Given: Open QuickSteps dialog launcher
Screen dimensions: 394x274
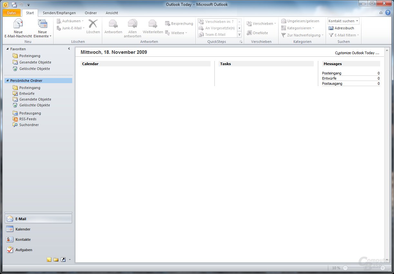Looking at the screenshot, I should pyautogui.click(x=241, y=42).
